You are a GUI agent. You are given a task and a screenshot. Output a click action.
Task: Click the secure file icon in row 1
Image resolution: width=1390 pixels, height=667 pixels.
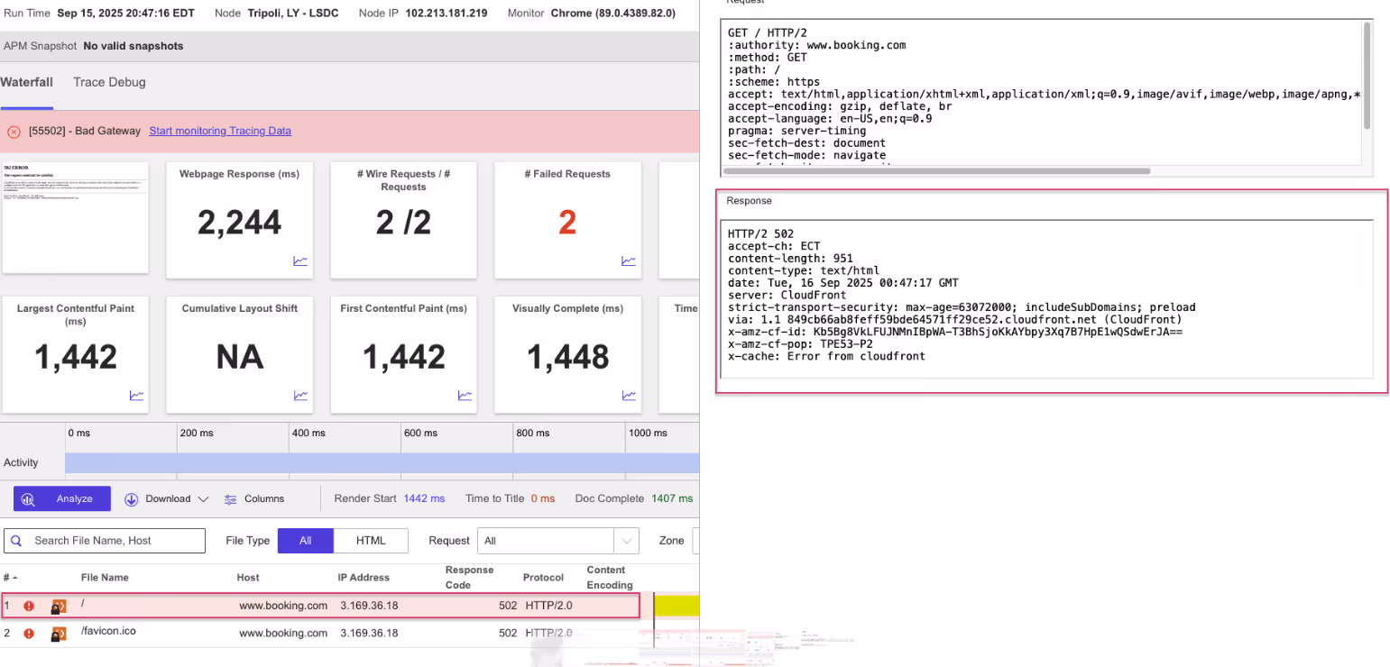pos(59,607)
